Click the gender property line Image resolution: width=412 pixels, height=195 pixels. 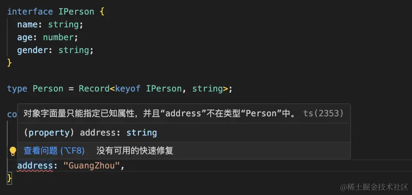click(x=56, y=50)
